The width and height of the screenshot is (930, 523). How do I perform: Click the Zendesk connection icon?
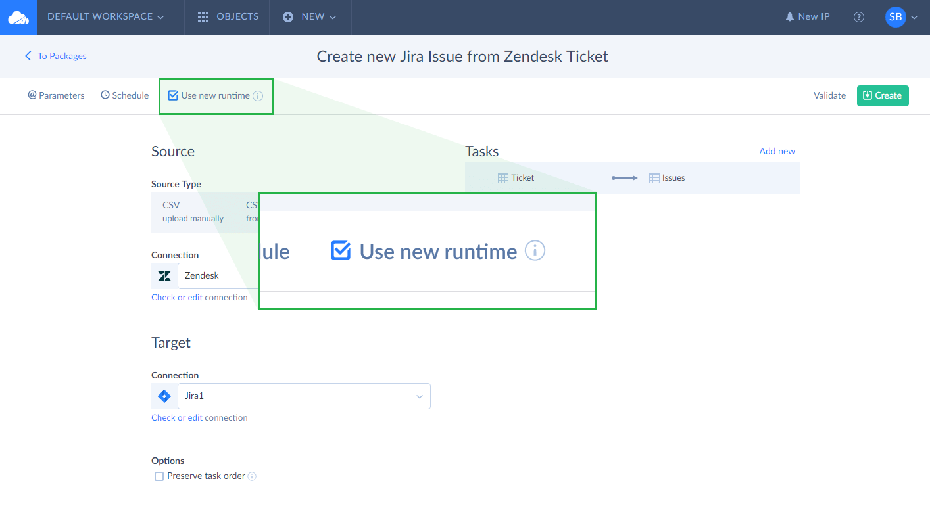point(164,276)
